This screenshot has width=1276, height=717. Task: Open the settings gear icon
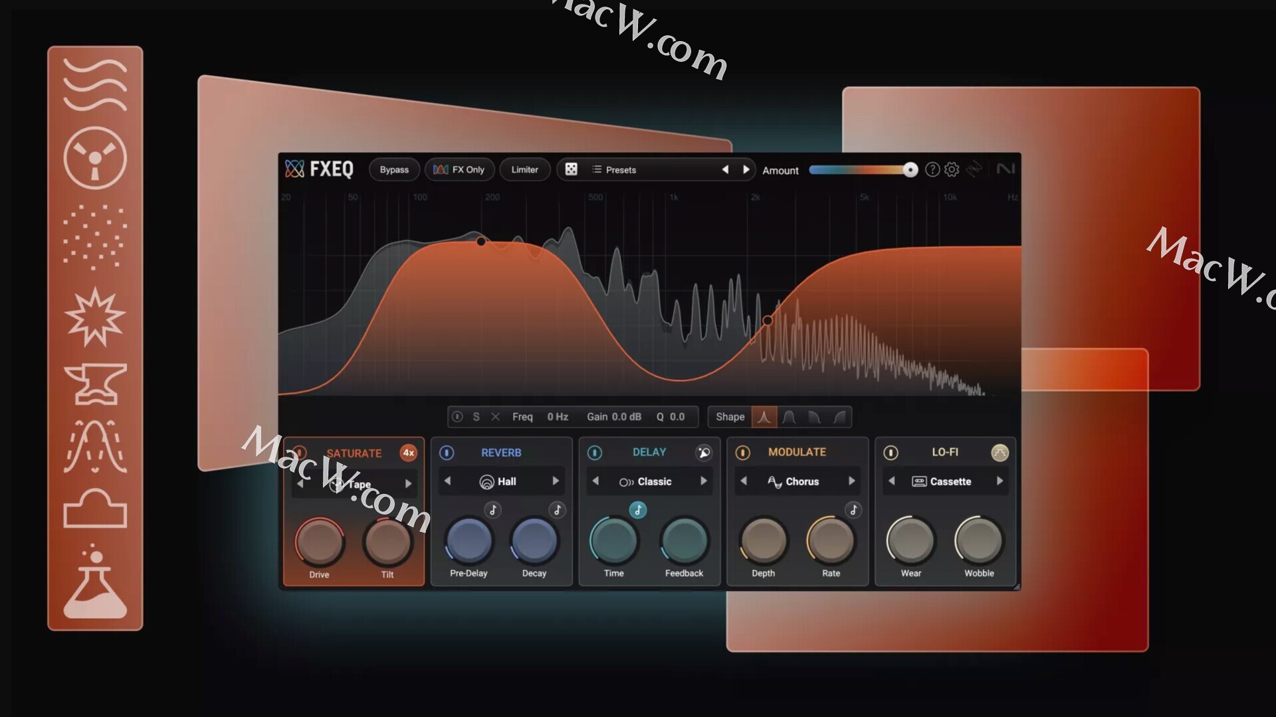coord(952,169)
